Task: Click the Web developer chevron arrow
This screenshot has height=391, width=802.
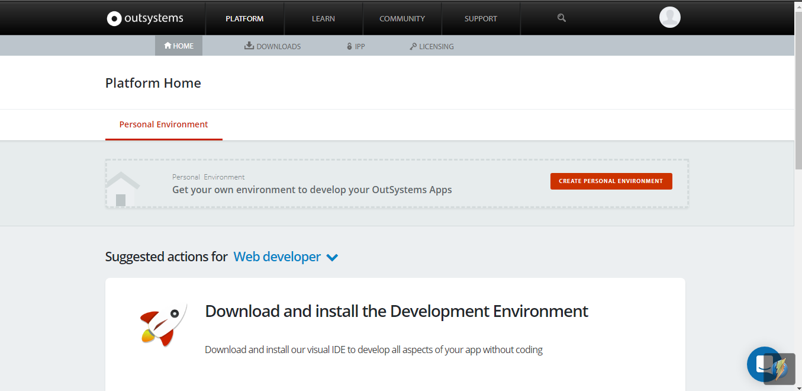Action: 332,257
